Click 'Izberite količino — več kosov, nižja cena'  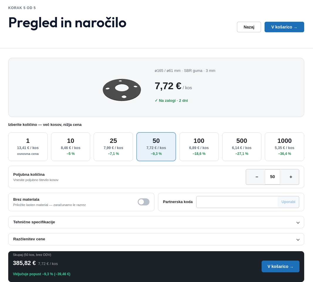(45, 125)
